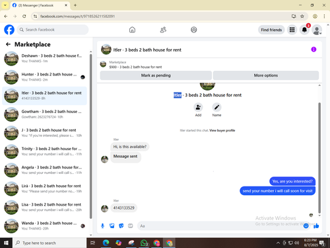Screen dimensions: 330x248
Task: Attach a photo file to message
Action: tap(112, 226)
